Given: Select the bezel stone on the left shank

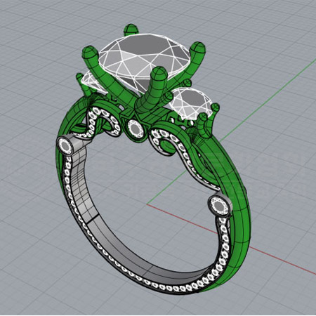Looking at the screenshot, I should [x=65, y=145].
